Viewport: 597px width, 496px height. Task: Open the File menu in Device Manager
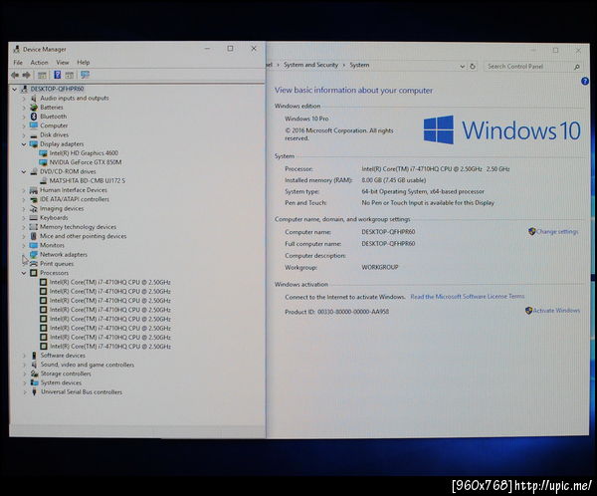tap(18, 63)
